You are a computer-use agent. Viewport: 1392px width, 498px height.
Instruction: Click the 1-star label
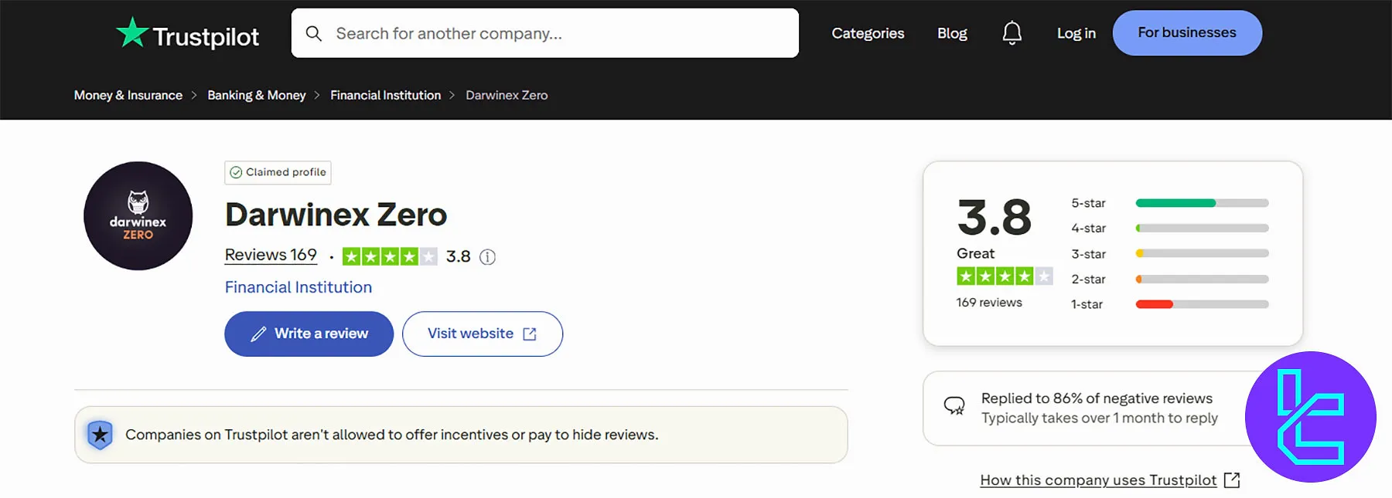coord(1087,304)
